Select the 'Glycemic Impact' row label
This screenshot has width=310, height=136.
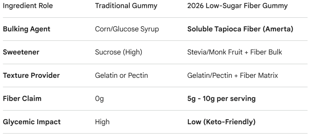coord(31,122)
